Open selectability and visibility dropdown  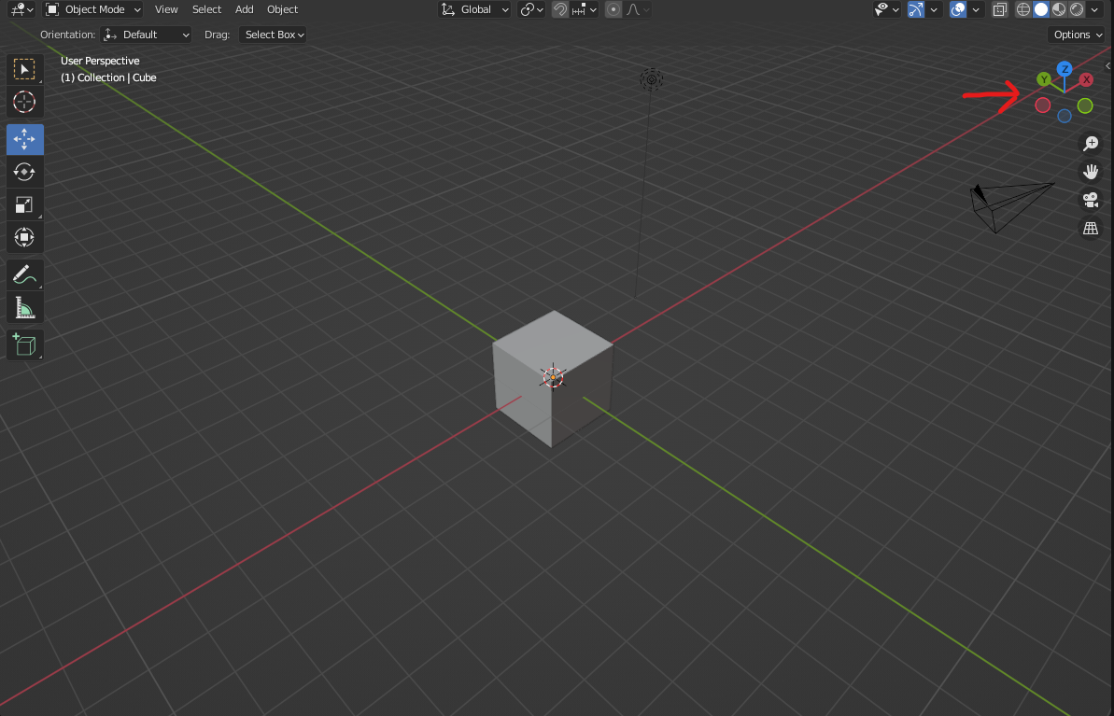pyautogui.click(x=887, y=9)
